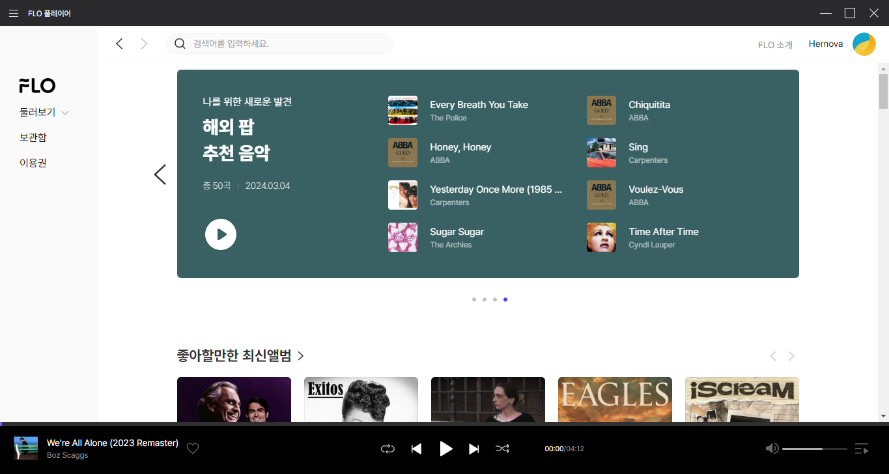Show next albums in 최신앨범 carousel
The width and height of the screenshot is (889, 474).
click(x=791, y=356)
